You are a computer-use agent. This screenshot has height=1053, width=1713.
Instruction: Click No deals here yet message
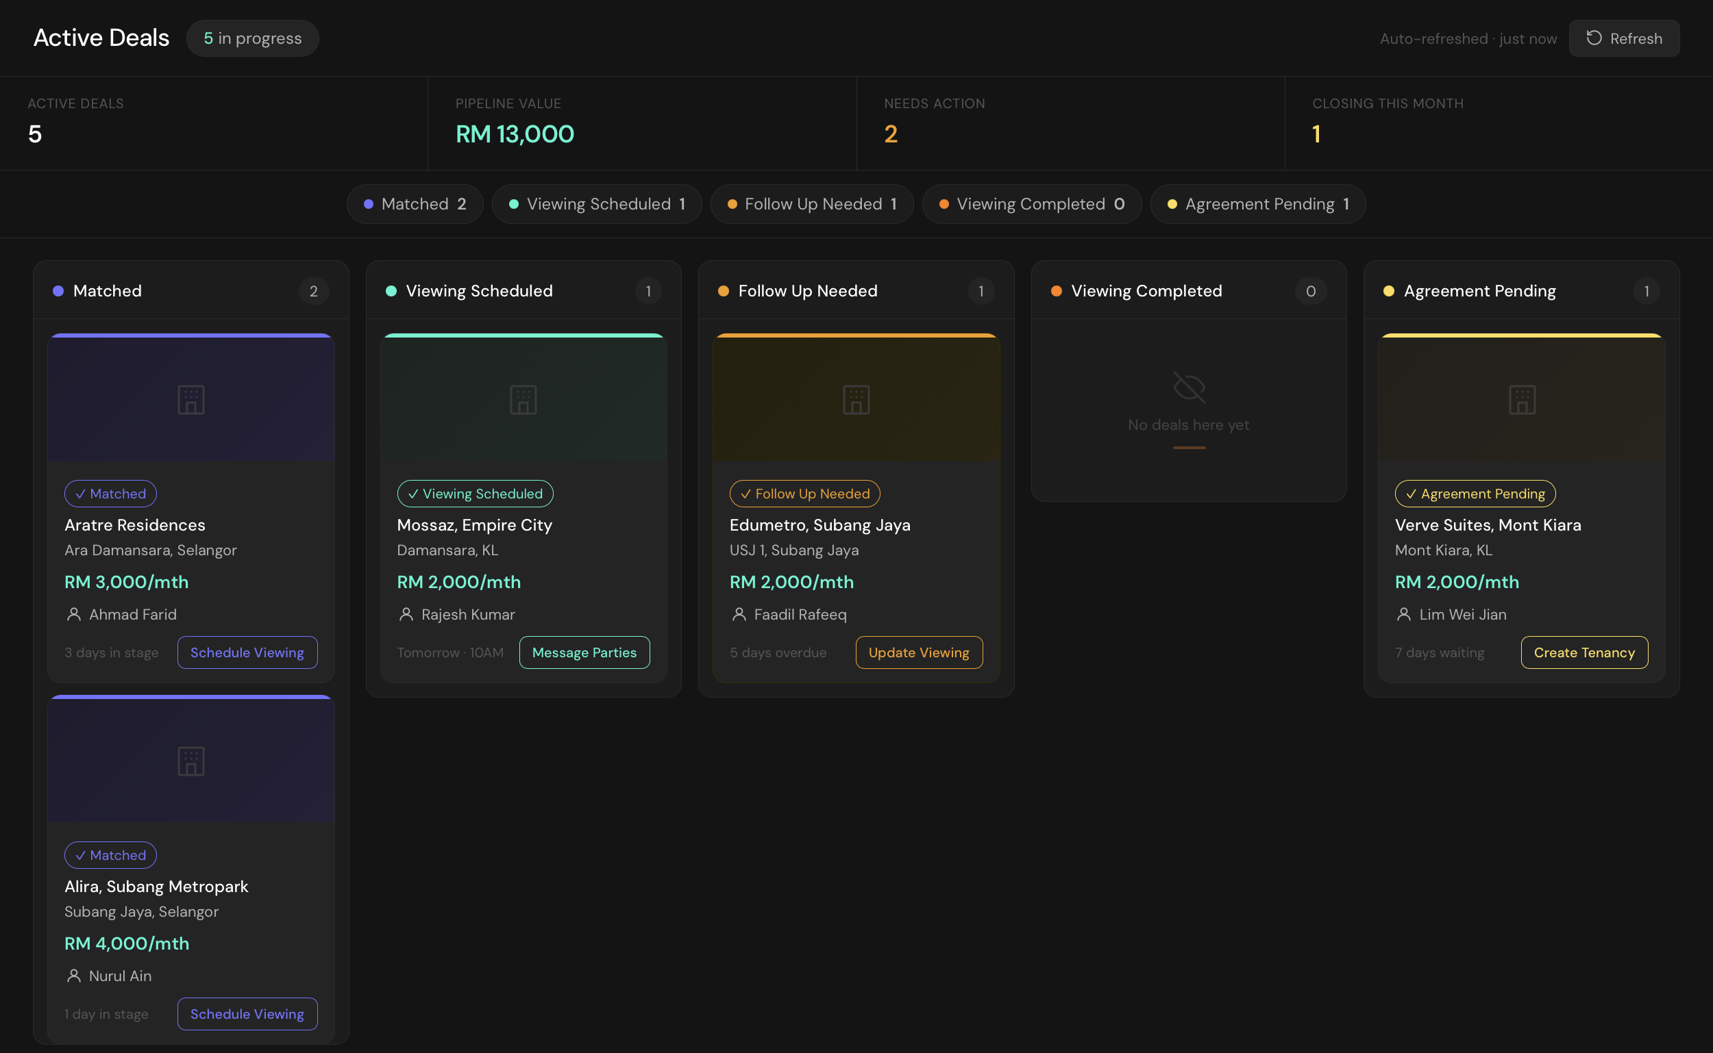(x=1188, y=424)
